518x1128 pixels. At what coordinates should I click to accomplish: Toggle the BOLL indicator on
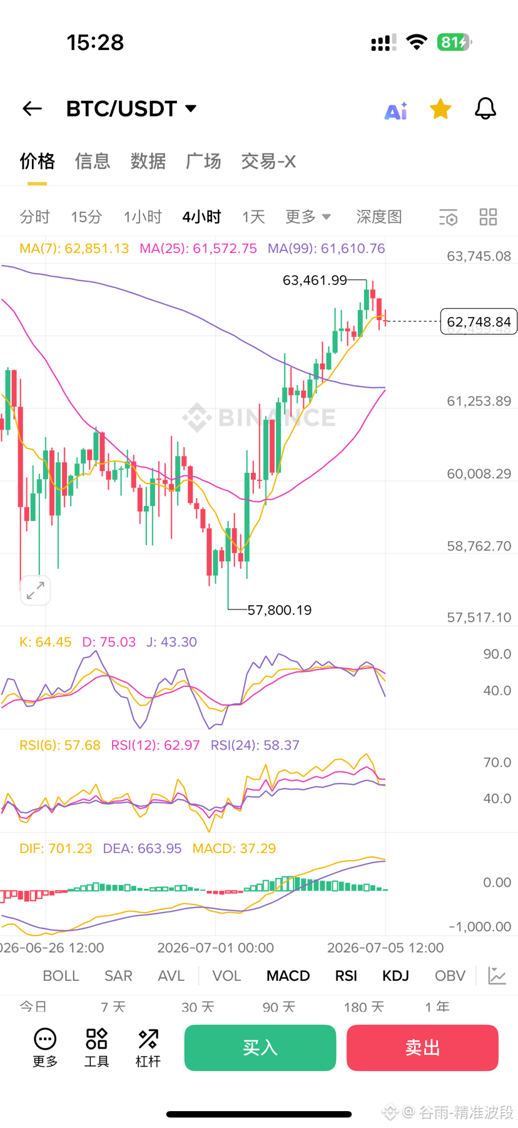tap(61, 976)
